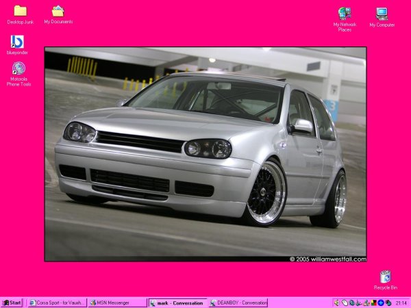Select the My Documents desktop icon
This screenshot has height=308, width=411.
(x=58, y=12)
